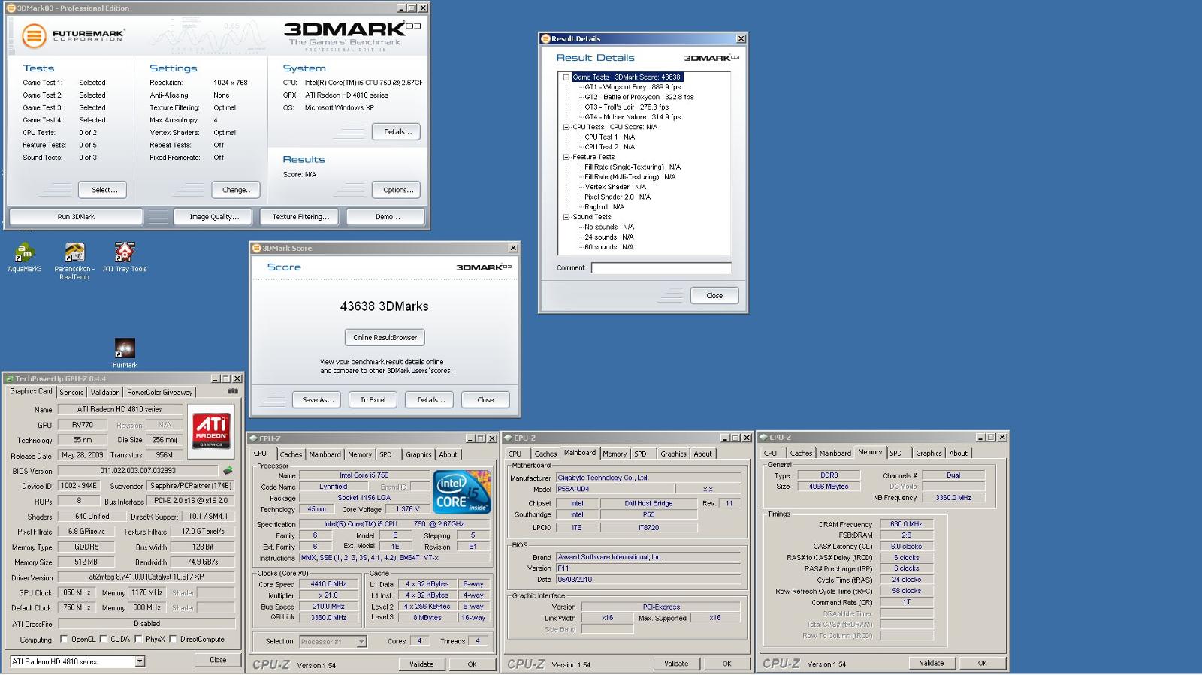
Task: Click Save As... in the 3DMark Score window
Action: (x=318, y=400)
